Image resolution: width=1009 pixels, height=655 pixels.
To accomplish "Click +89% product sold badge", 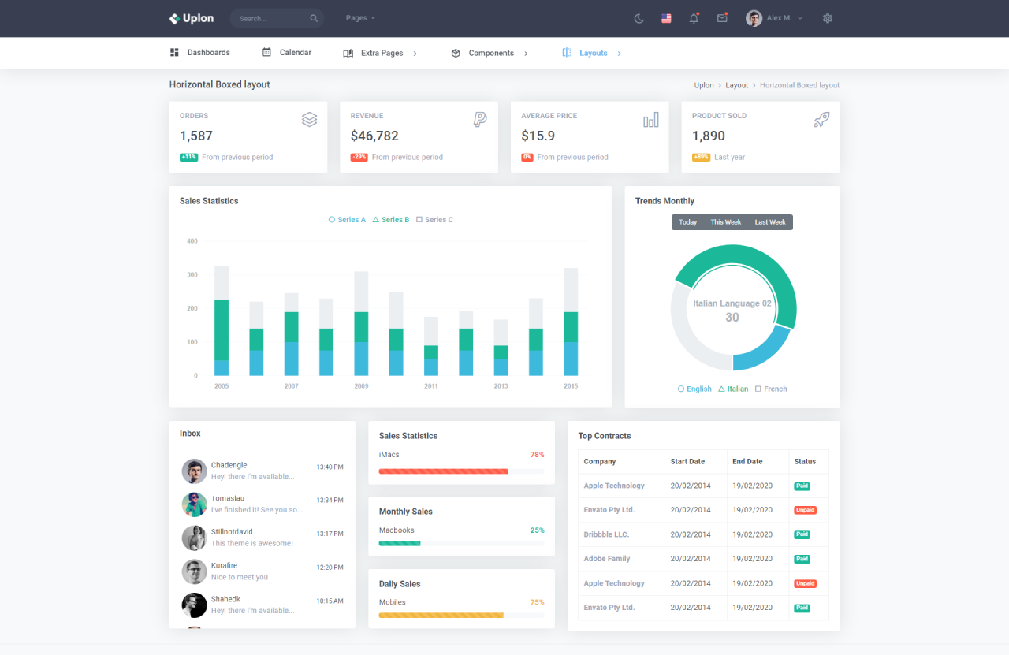I will (x=701, y=158).
